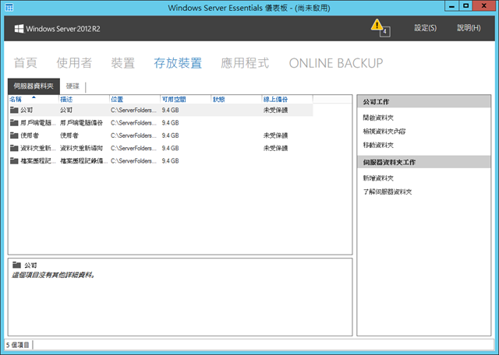This screenshot has width=499, height=355.
Task: Click C:\ServerFolders location in 用戶端電腦 row
Action: pos(133,123)
